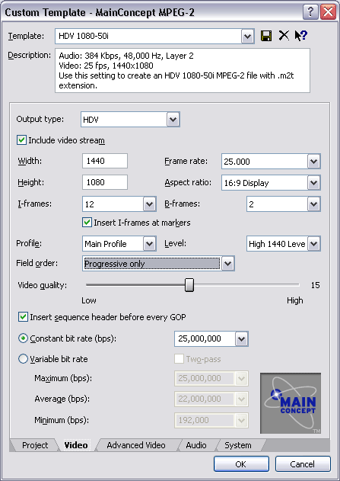
Task: Switch to the Audio tab
Action: (196, 445)
